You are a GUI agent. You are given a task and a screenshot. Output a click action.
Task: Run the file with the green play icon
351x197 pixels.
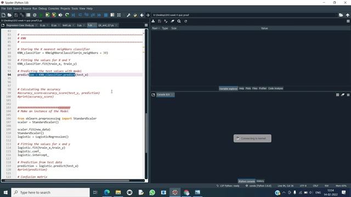pyautogui.click(x=41, y=15)
